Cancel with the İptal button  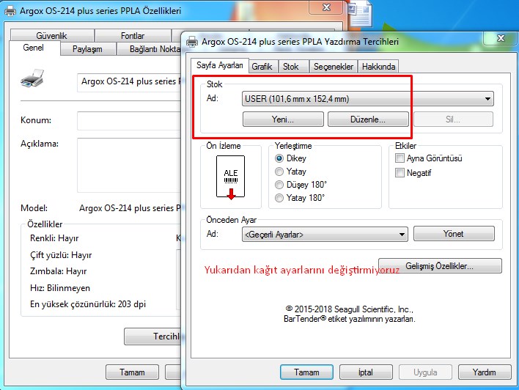click(x=366, y=372)
